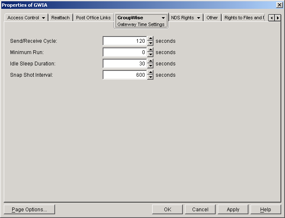Close the Properties of GWIA window
Image resolution: width=285 pixels, height=218 pixels.
(279, 5)
